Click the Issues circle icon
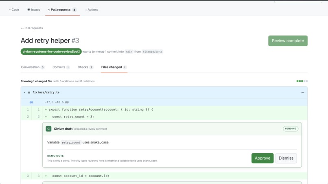This screenshot has height=184, width=328. 28,10
